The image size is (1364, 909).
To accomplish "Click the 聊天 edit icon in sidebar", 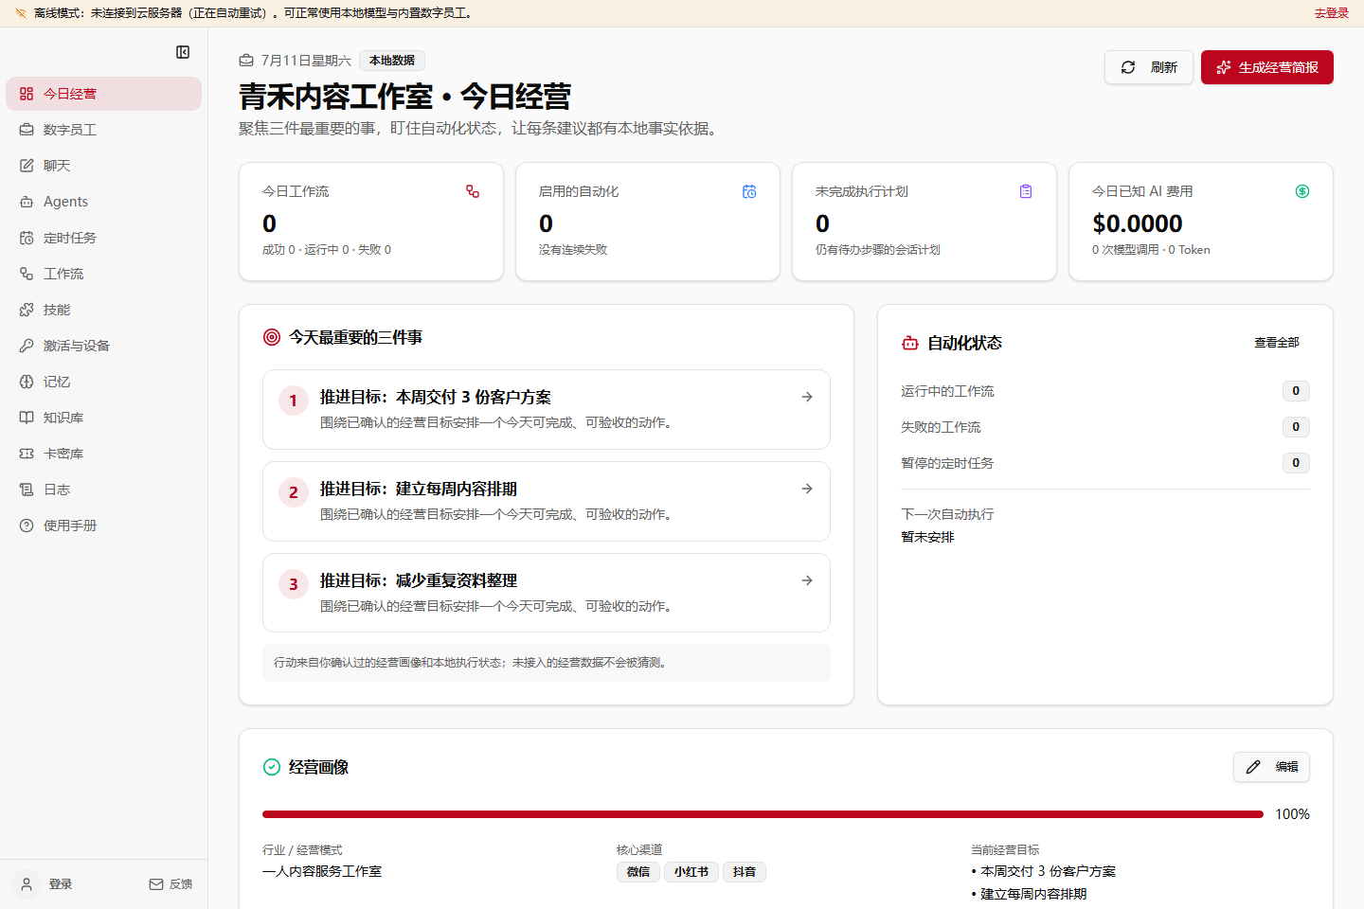I will click(x=27, y=166).
